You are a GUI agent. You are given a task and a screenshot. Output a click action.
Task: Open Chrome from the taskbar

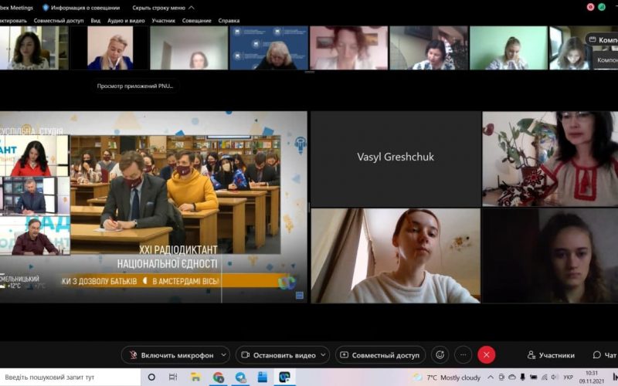click(218, 377)
